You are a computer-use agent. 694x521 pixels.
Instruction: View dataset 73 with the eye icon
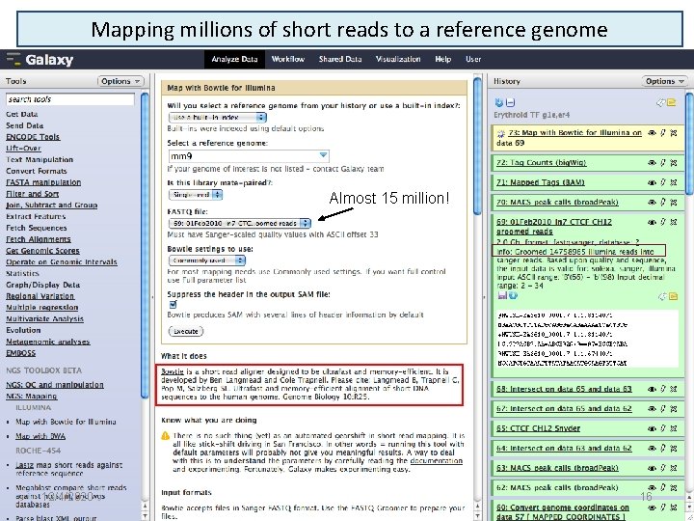652,133
